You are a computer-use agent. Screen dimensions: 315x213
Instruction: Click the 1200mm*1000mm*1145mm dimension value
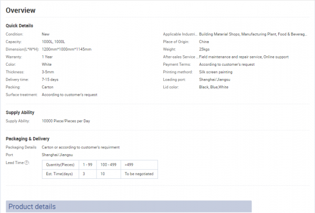tap(67, 49)
